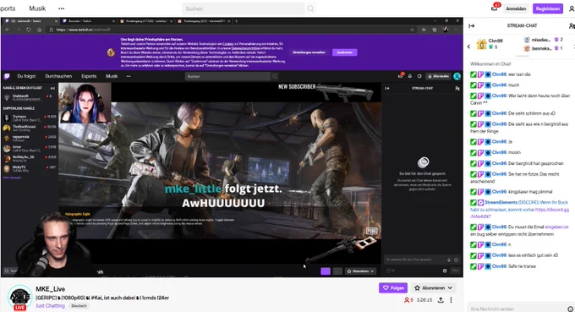575x312 pixels.
Task: Open Abonnieren dropdown inside the streamed page
Action: [x=360, y=271]
